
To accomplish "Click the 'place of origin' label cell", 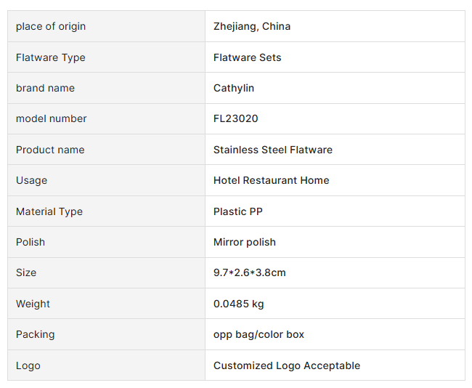I will click(x=51, y=26).
